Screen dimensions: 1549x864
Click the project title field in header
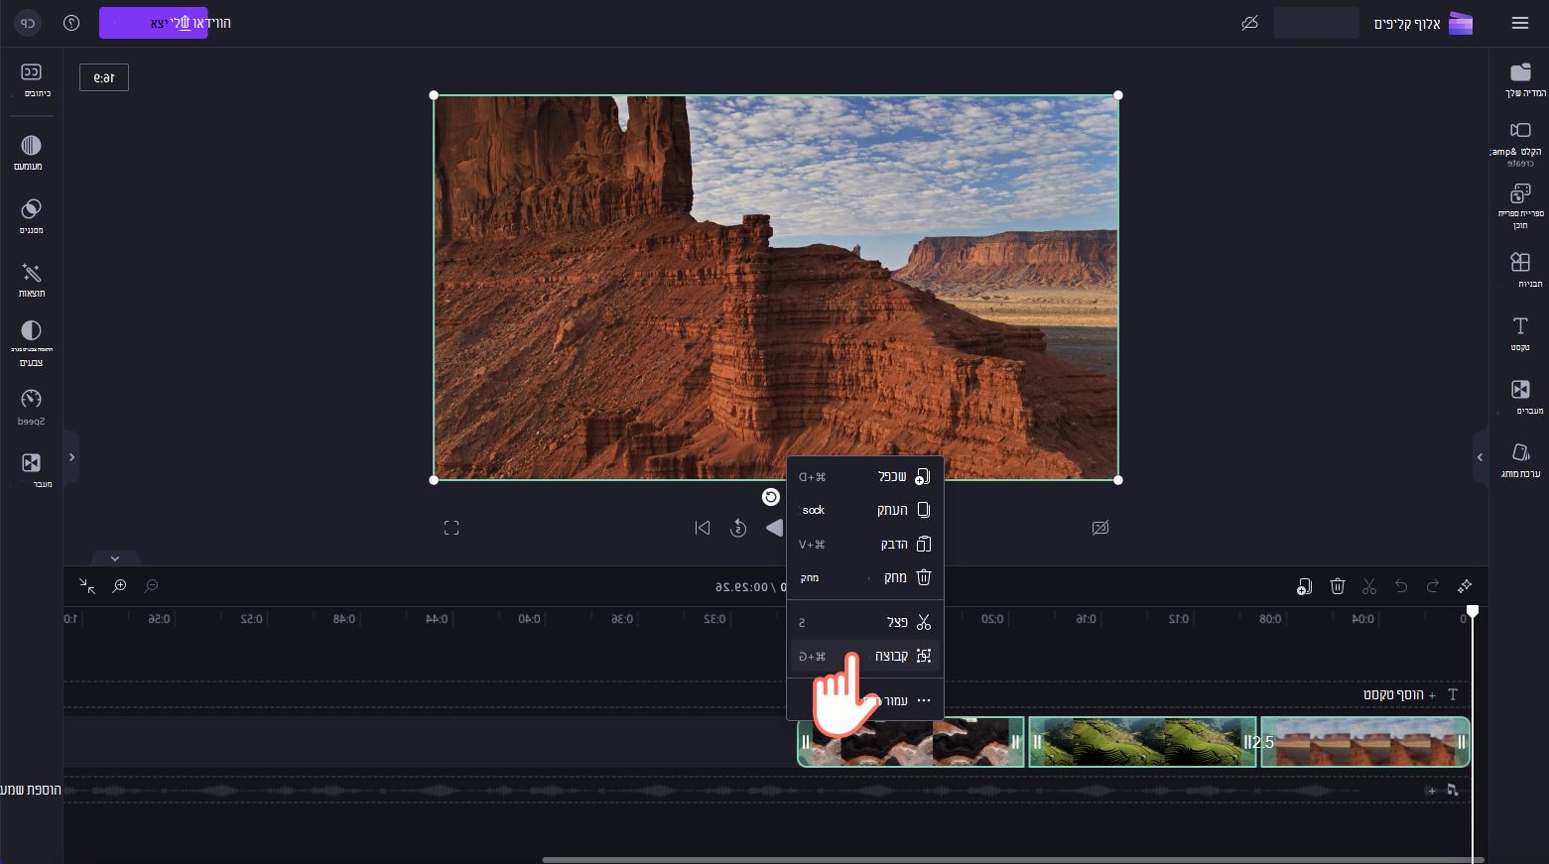(1316, 23)
